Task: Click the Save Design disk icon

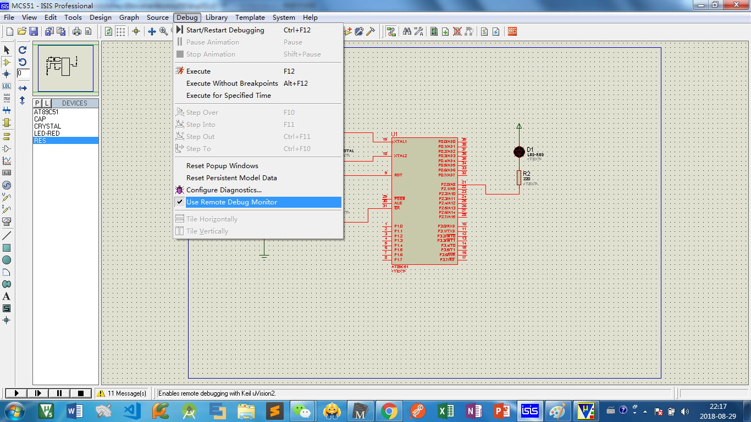Action: (x=34, y=31)
